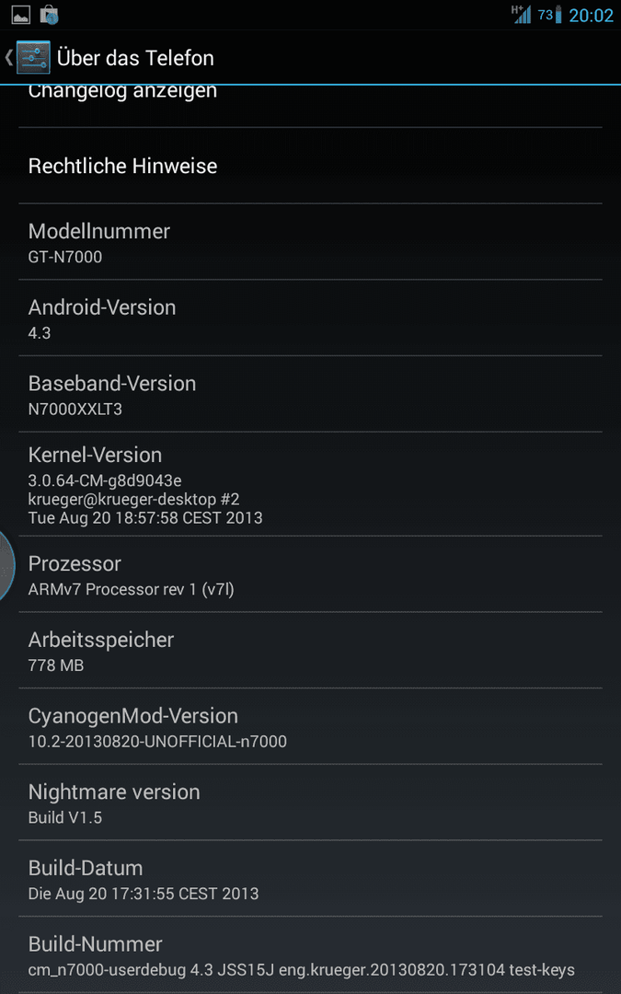Tap the Settings sliders icon in header
The width and height of the screenshot is (621, 994).
pos(33,58)
